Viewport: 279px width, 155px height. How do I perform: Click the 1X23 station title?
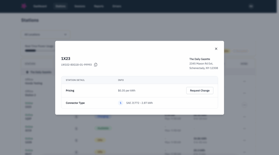(66, 58)
